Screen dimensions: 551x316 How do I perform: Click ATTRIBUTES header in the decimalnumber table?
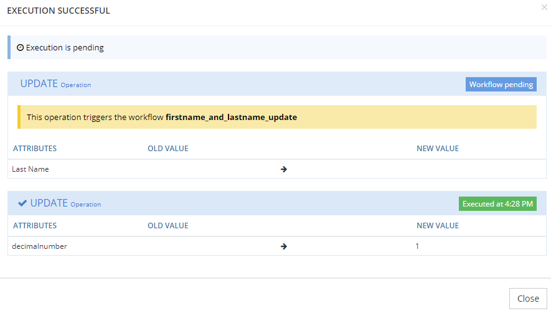pos(35,226)
